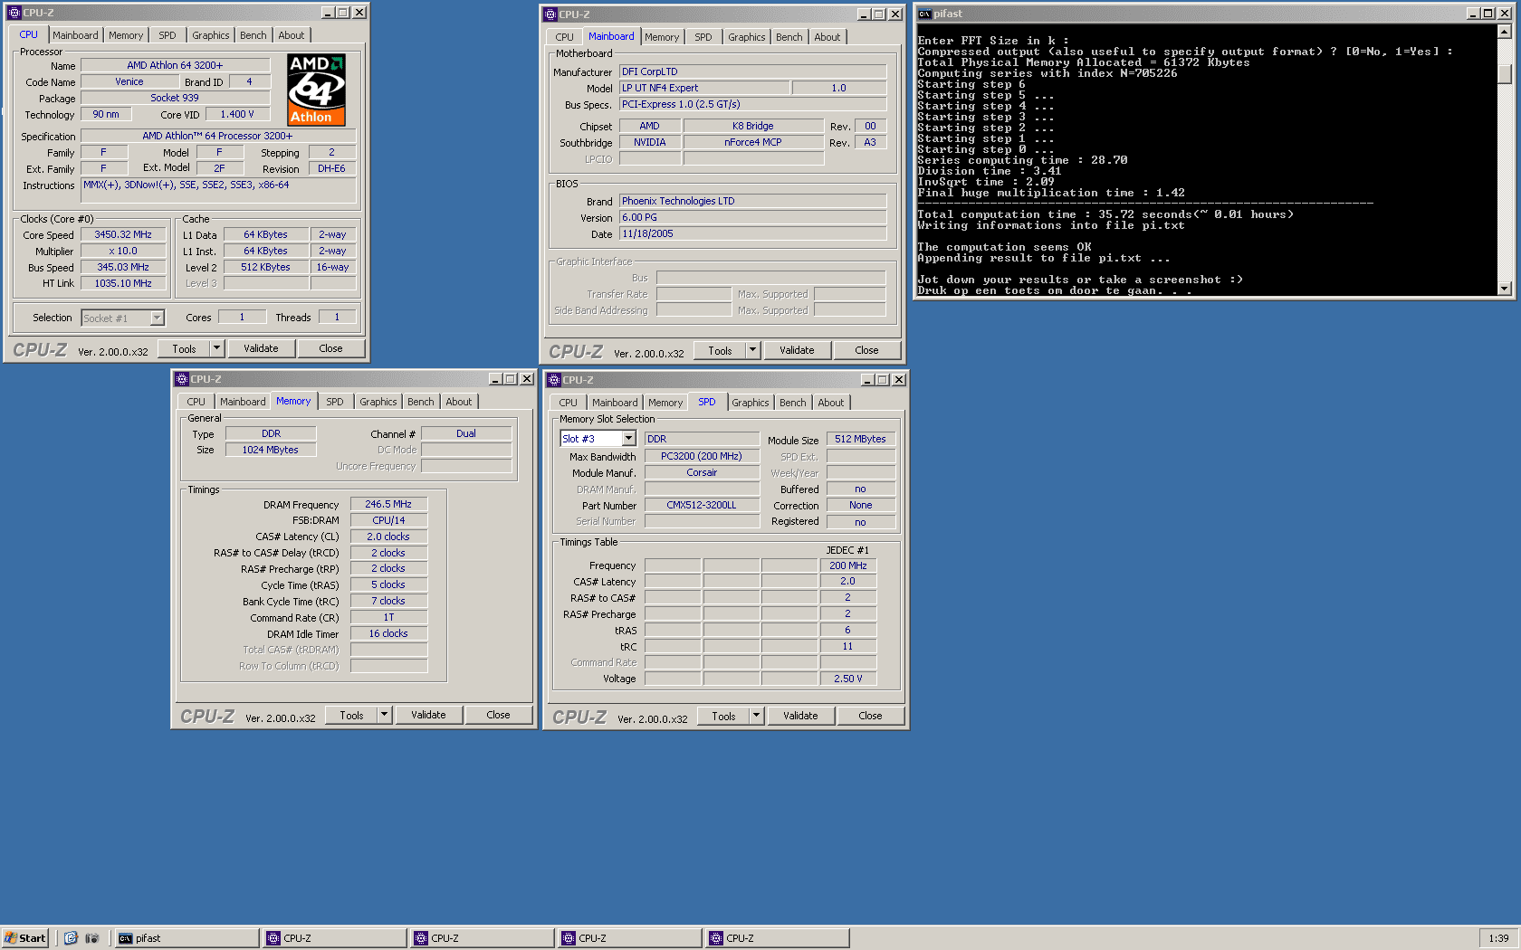
Task: Click the Tools button in the Mainboard window
Action: [x=721, y=350]
